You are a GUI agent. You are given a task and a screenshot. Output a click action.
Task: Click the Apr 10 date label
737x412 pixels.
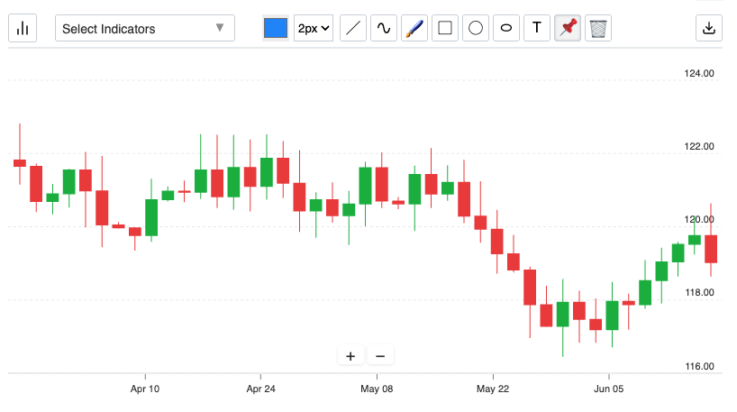click(x=145, y=389)
